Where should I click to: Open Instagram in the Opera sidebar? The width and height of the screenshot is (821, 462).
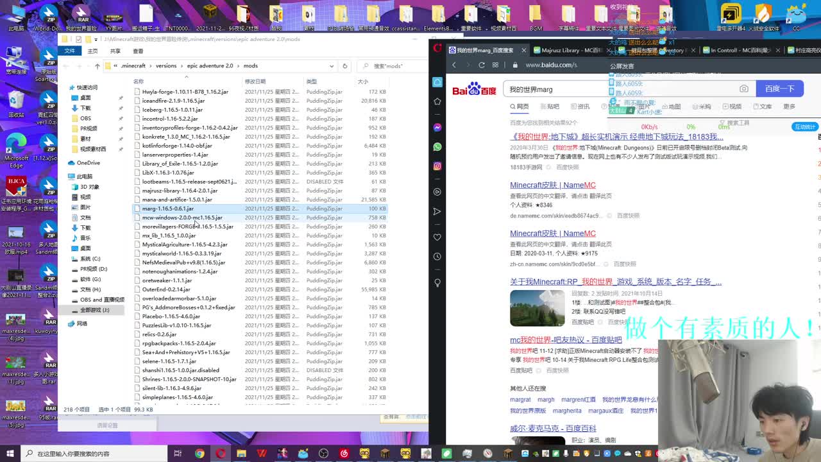[x=437, y=166]
